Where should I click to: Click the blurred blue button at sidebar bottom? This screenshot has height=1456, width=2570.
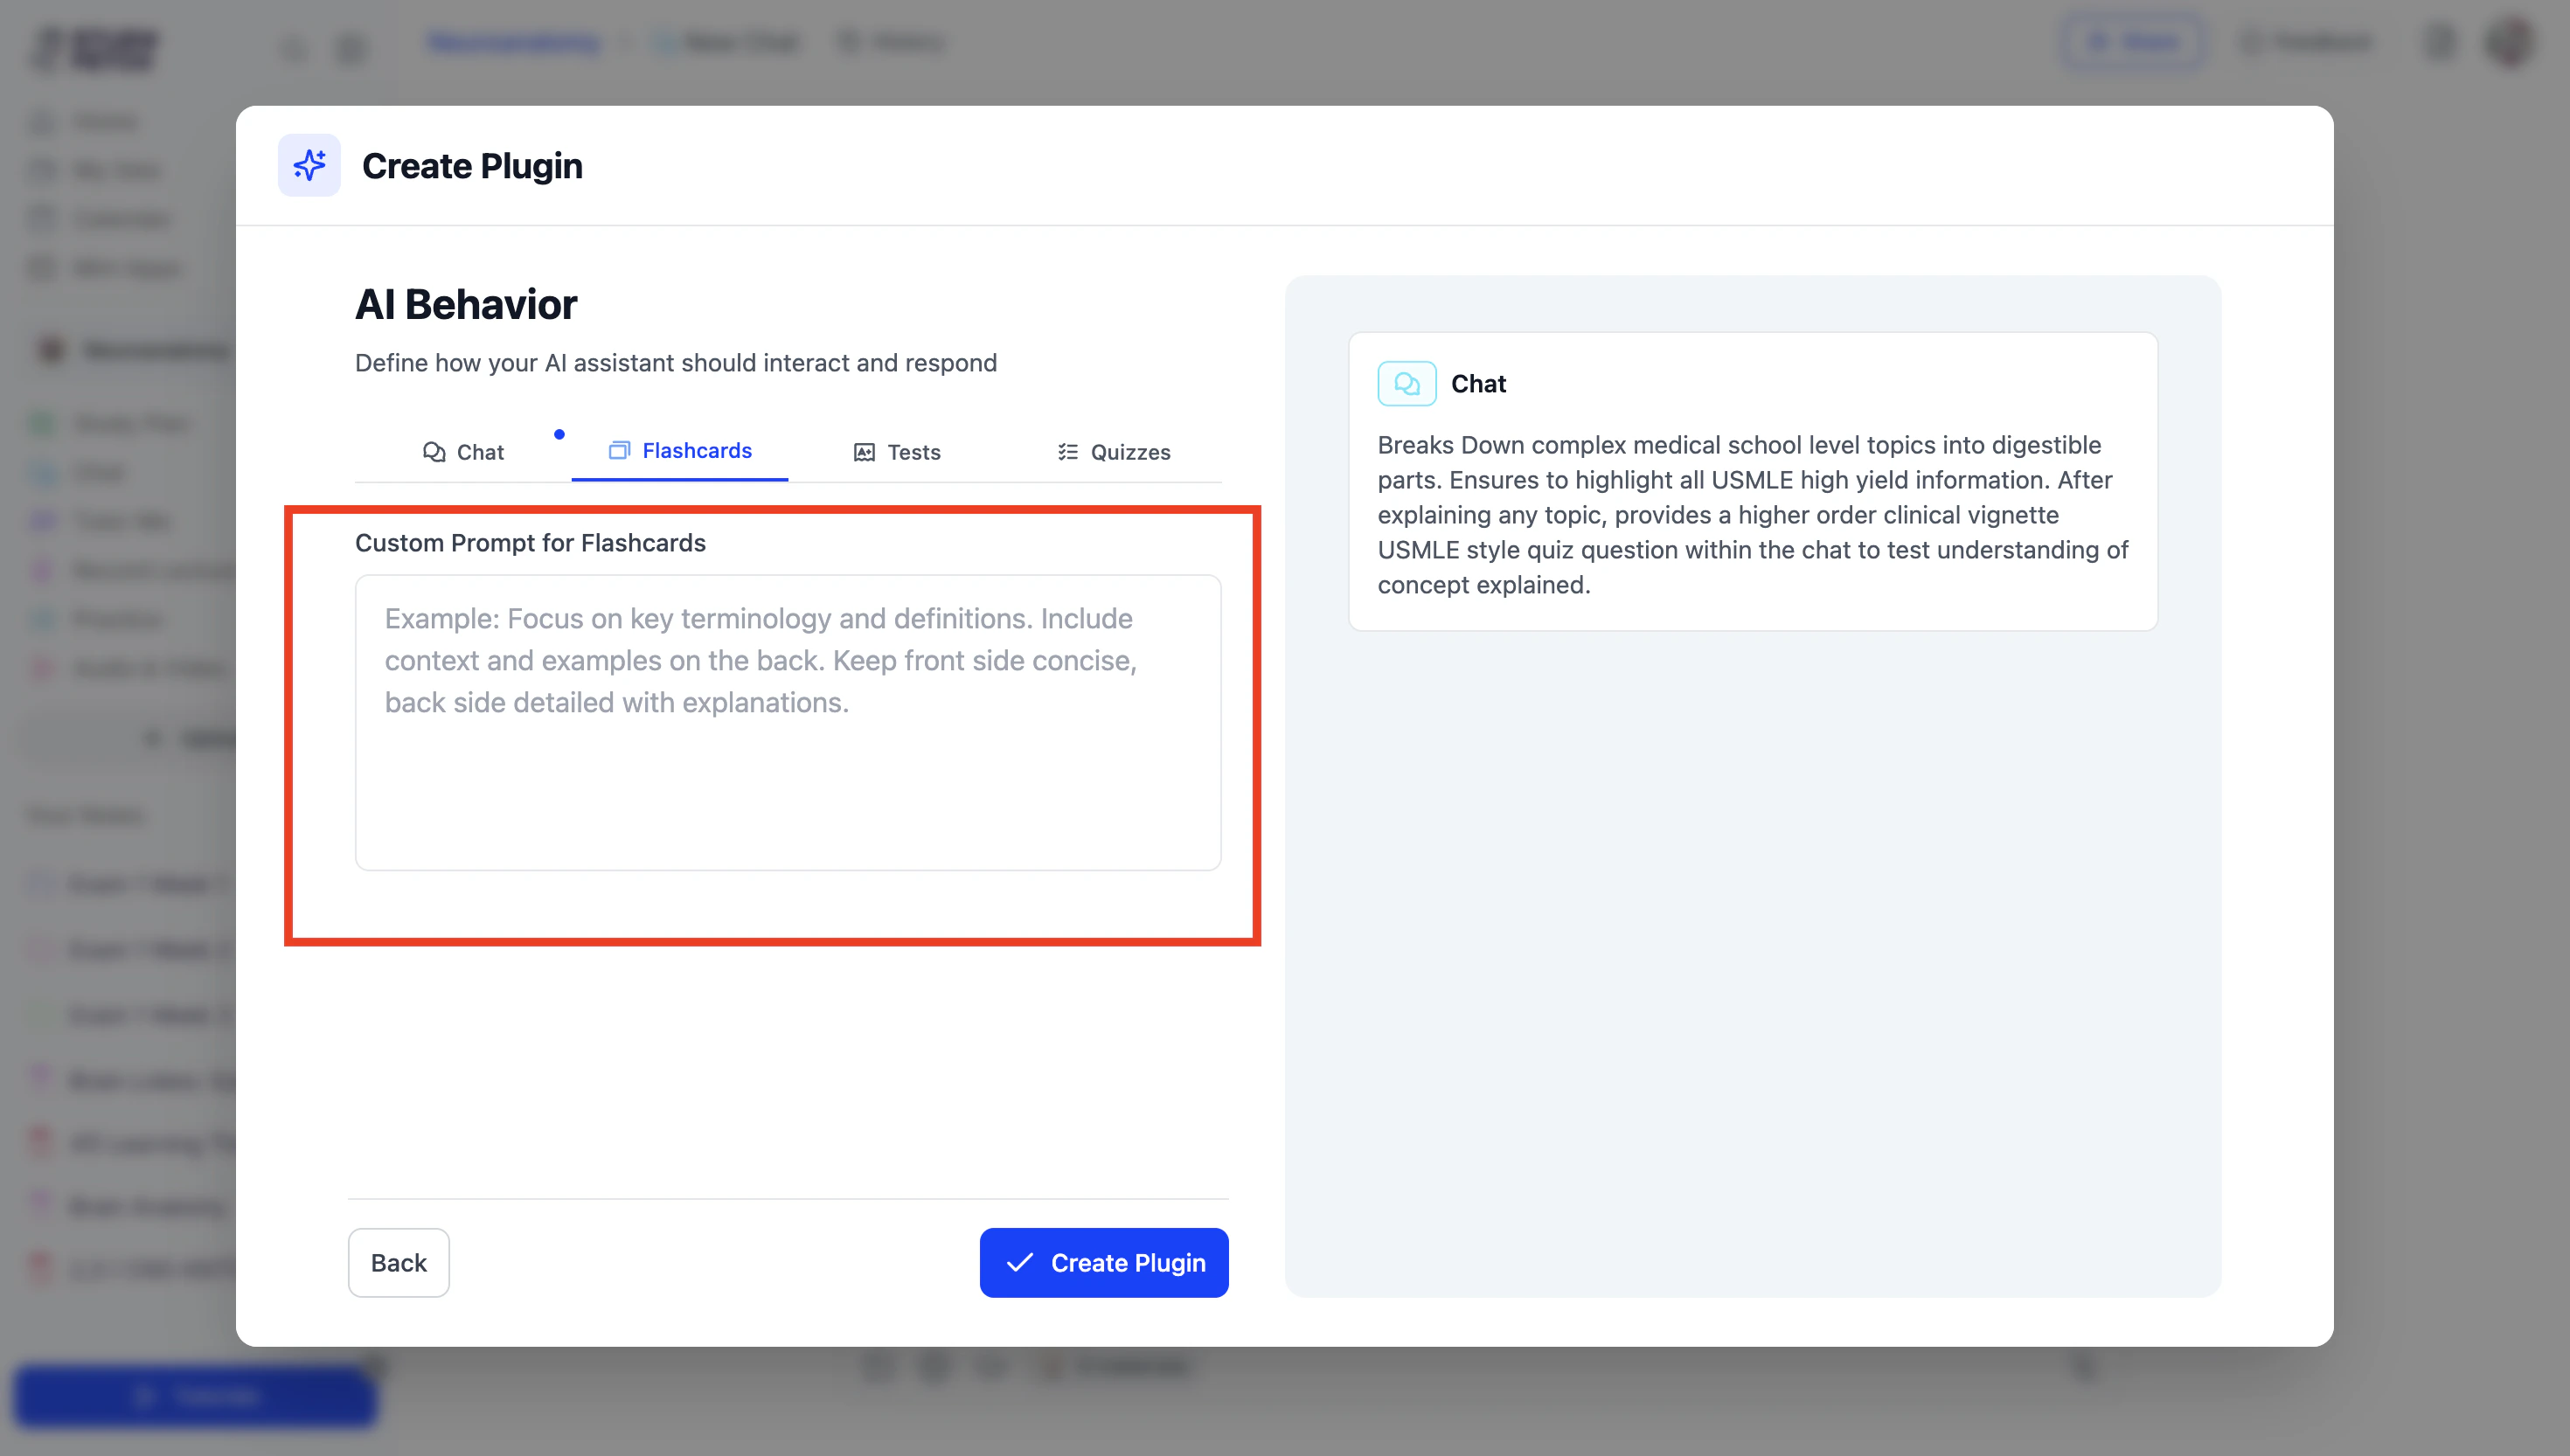tap(195, 1396)
